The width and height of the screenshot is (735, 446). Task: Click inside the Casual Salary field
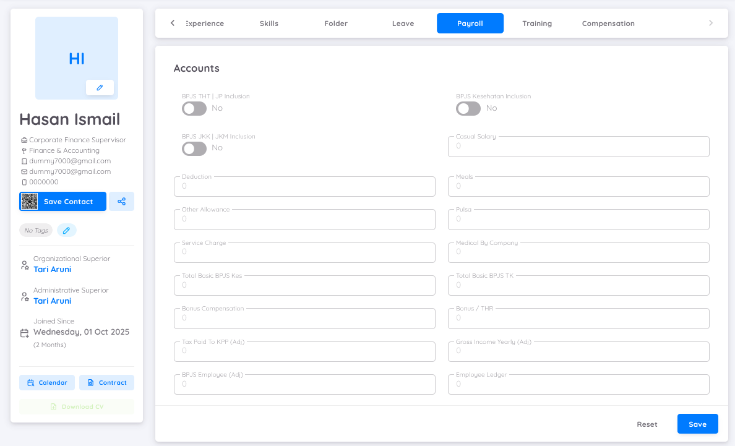point(578,147)
